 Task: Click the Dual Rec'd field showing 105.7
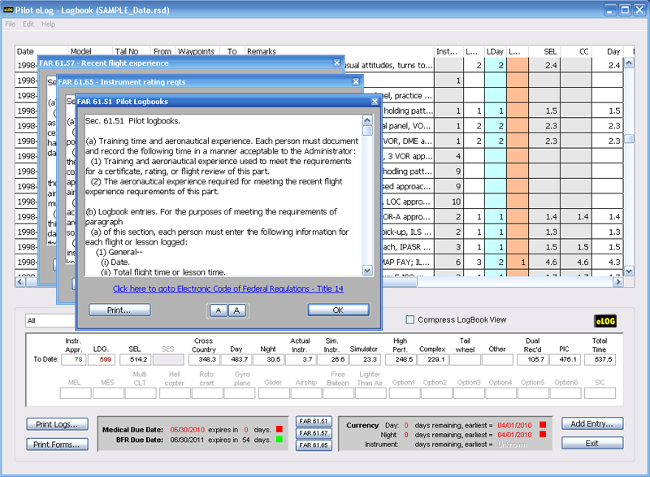point(533,359)
